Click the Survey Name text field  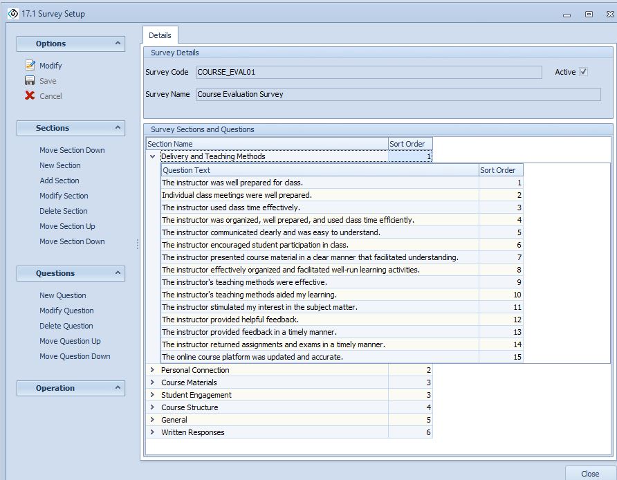click(x=398, y=94)
